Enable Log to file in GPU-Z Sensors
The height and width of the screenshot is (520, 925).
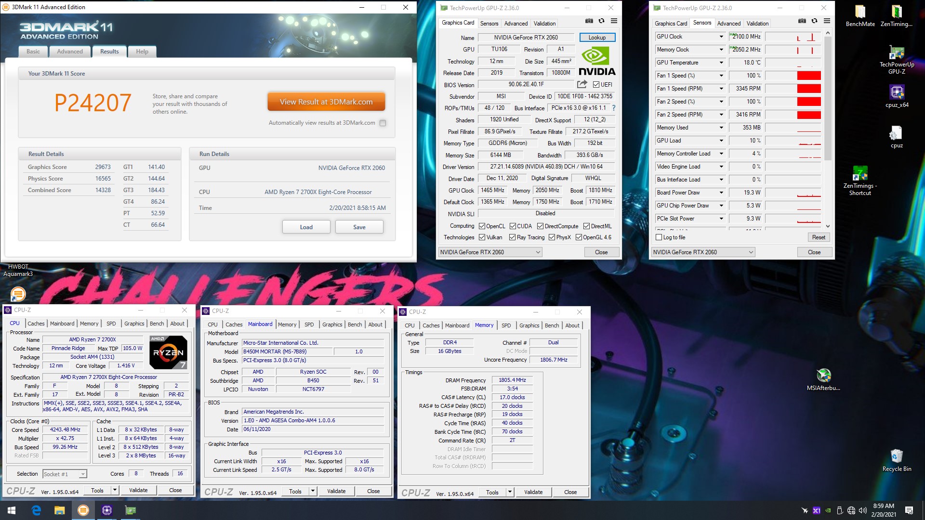coord(659,237)
